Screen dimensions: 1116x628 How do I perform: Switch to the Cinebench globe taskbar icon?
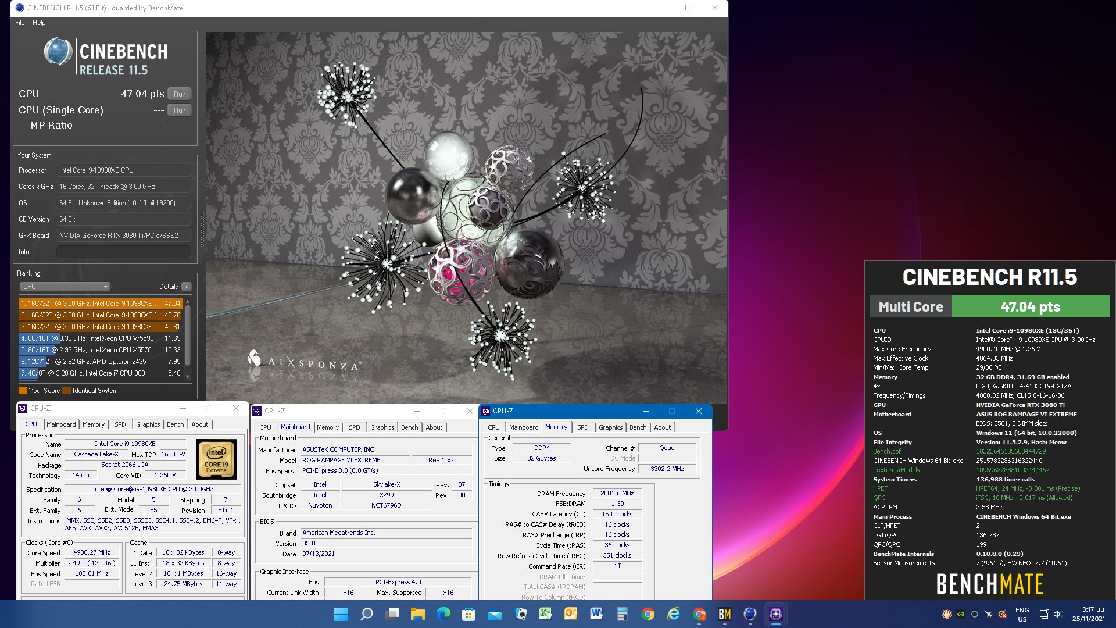(750, 614)
